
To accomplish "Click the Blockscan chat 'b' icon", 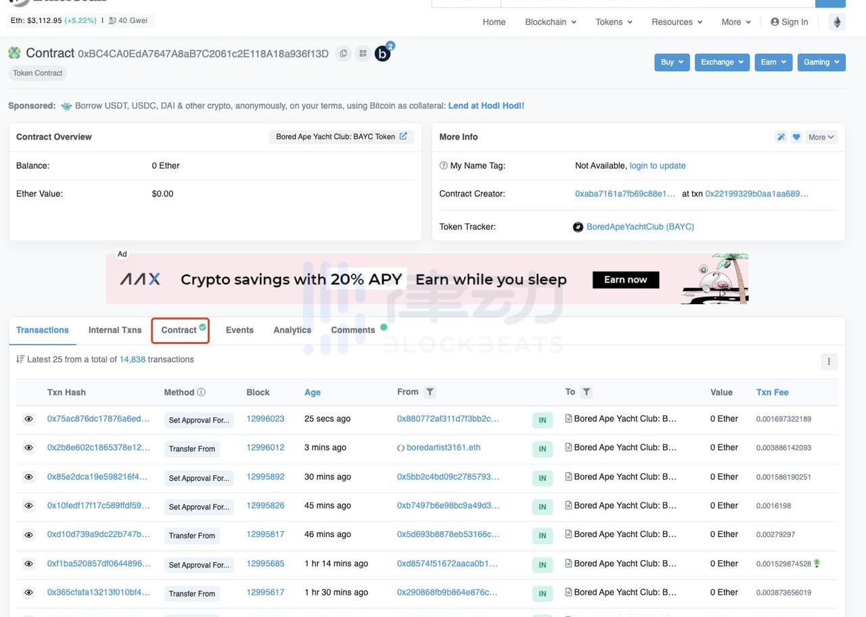I will [383, 54].
